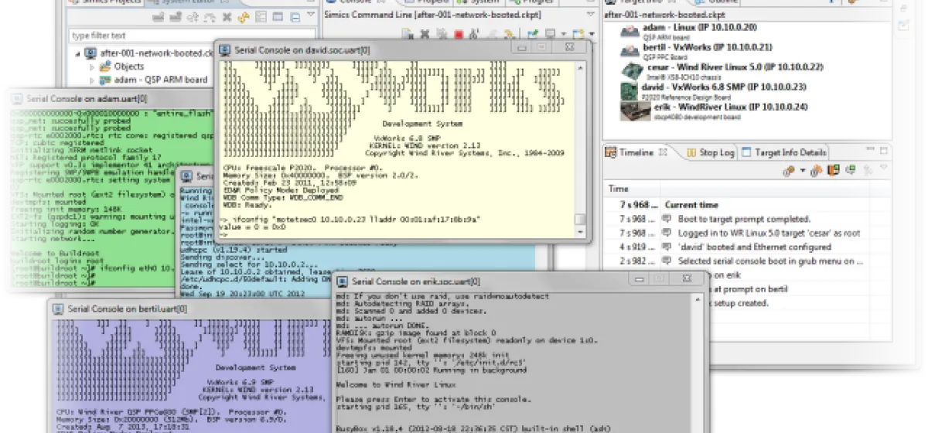Viewport: 928px width, 433px height.
Task: Click the Serial Console on bertil.uart[0] title bar
Action: 189,309
